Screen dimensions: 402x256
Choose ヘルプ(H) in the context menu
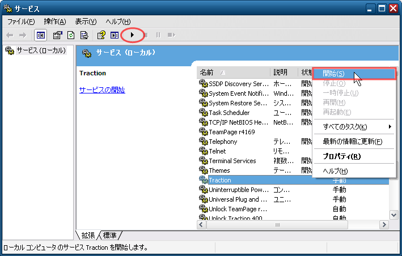[x=354, y=171]
